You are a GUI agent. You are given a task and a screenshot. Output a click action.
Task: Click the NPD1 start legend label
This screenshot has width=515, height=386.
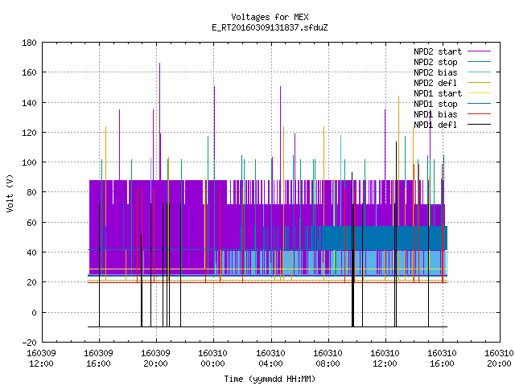click(438, 93)
